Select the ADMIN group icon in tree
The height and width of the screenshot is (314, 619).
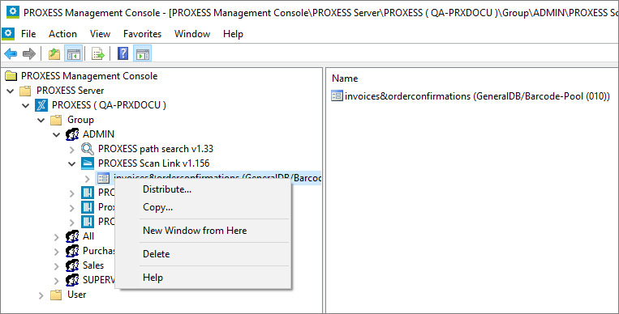pos(72,134)
